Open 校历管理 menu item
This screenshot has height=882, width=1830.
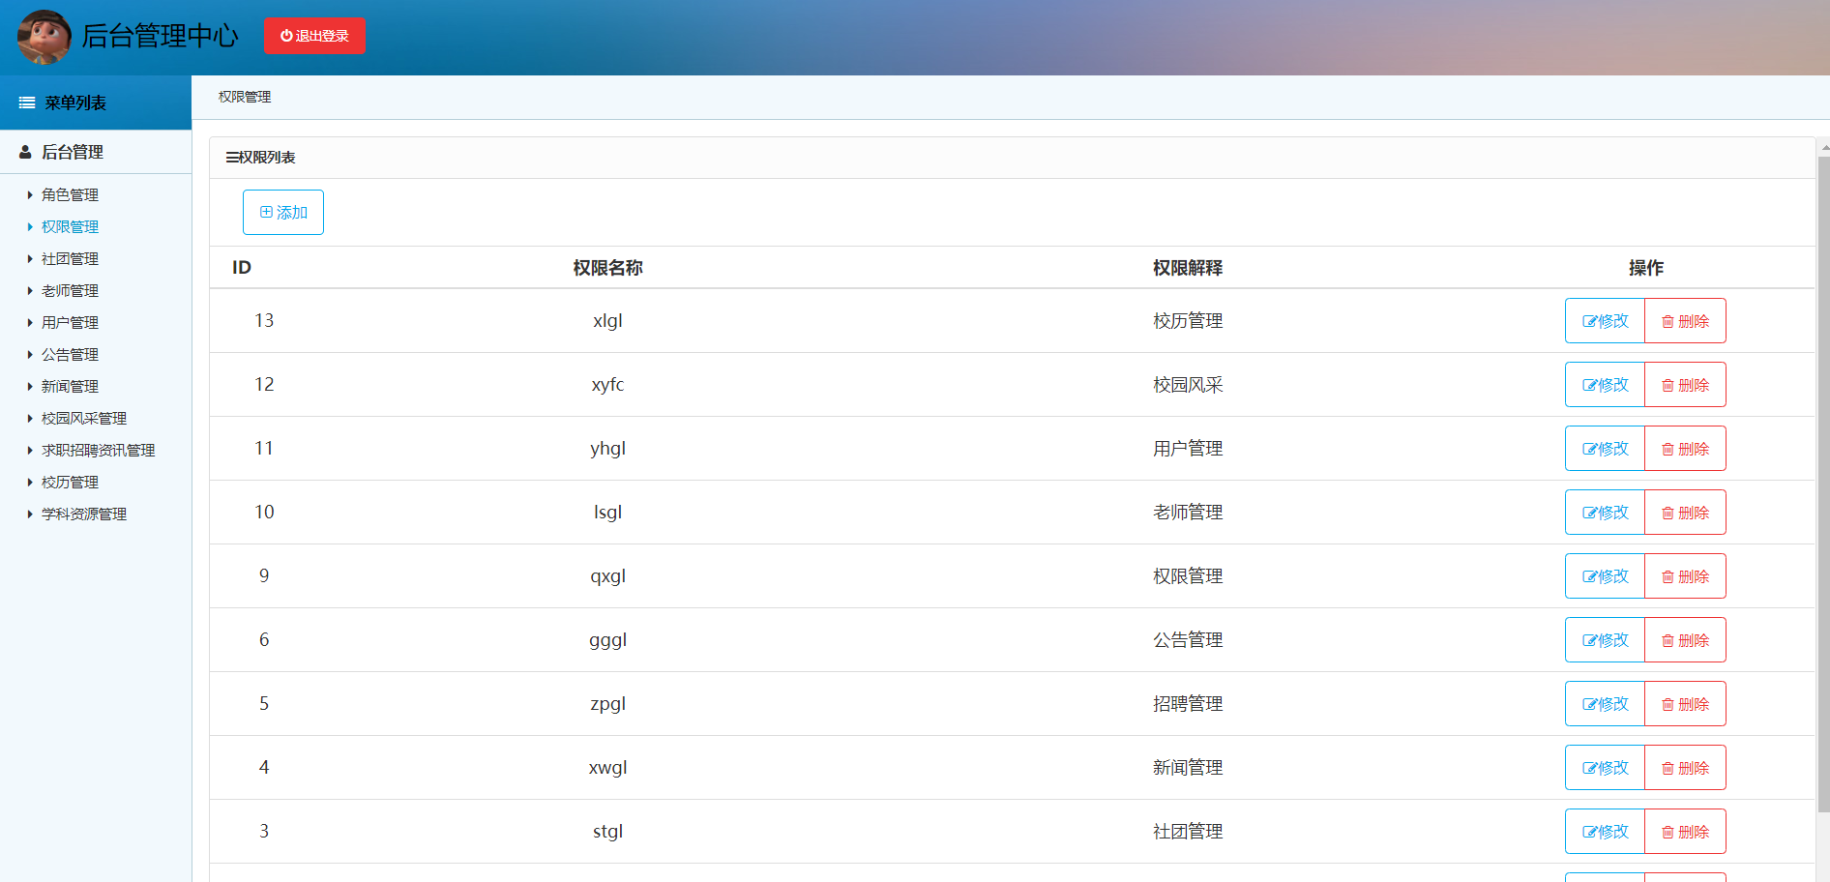tap(70, 482)
